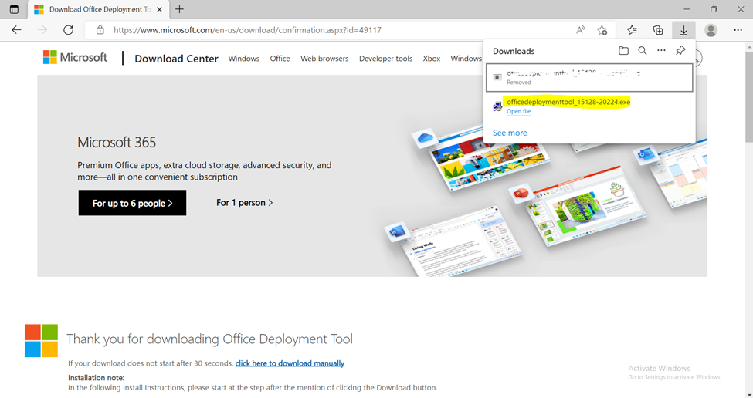
Task: Click the Microsoft logo
Action: pos(75,58)
